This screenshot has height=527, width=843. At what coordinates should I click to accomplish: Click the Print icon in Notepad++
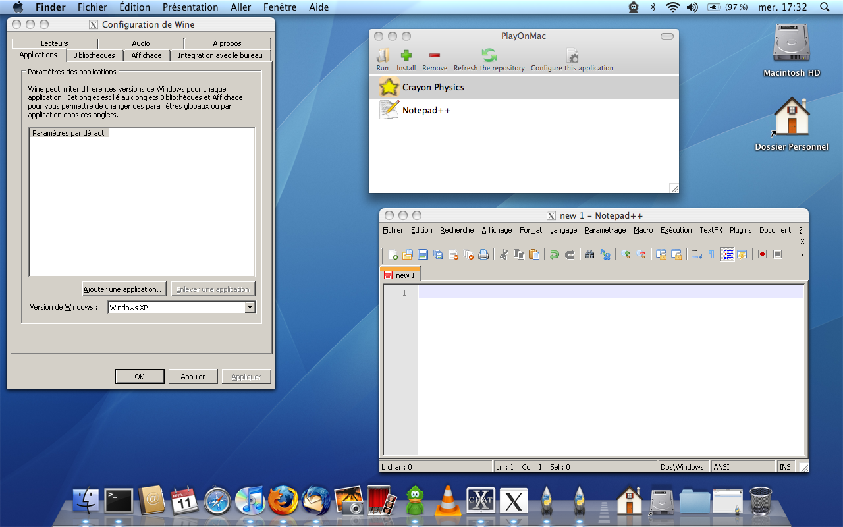pos(483,254)
